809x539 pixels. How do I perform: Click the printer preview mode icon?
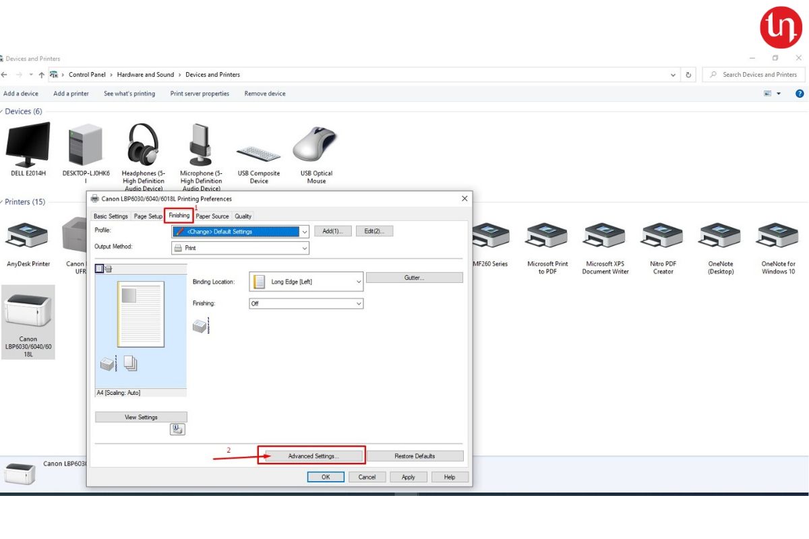point(108,268)
